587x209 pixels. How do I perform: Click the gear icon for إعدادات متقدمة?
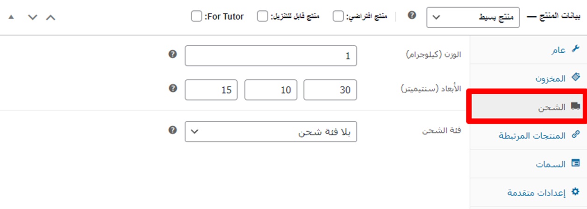pyautogui.click(x=575, y=192)
